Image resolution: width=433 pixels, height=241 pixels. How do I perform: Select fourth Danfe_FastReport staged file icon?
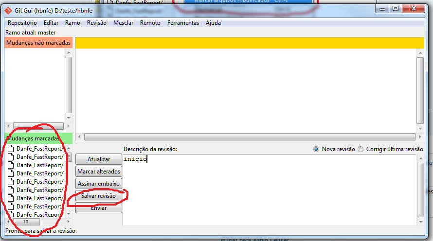click(11, 173)
